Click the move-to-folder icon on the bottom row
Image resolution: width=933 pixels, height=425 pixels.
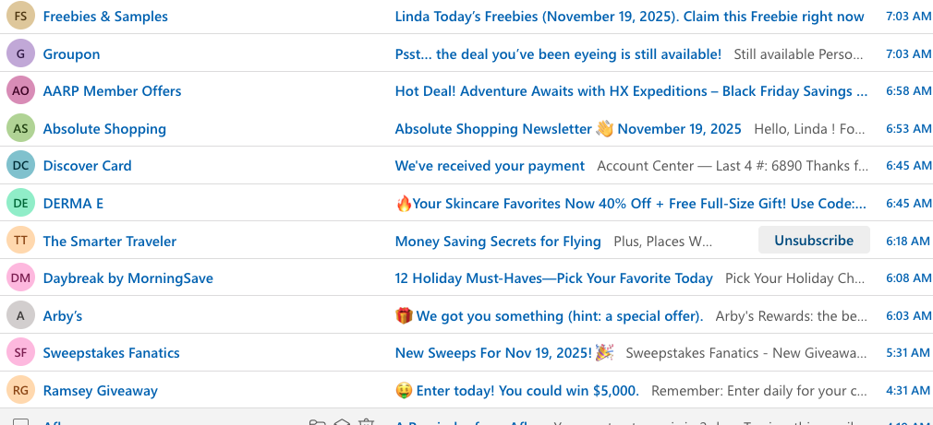point(317,422)
